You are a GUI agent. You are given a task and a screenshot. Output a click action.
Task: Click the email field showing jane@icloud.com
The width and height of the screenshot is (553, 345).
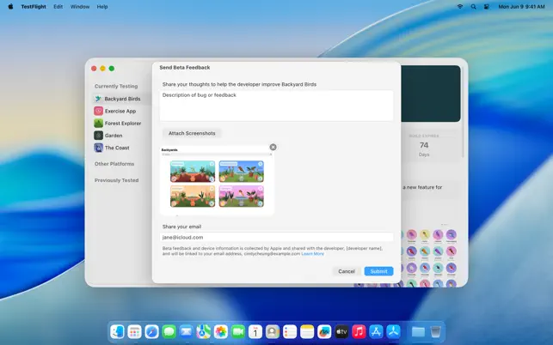point(277,237)
